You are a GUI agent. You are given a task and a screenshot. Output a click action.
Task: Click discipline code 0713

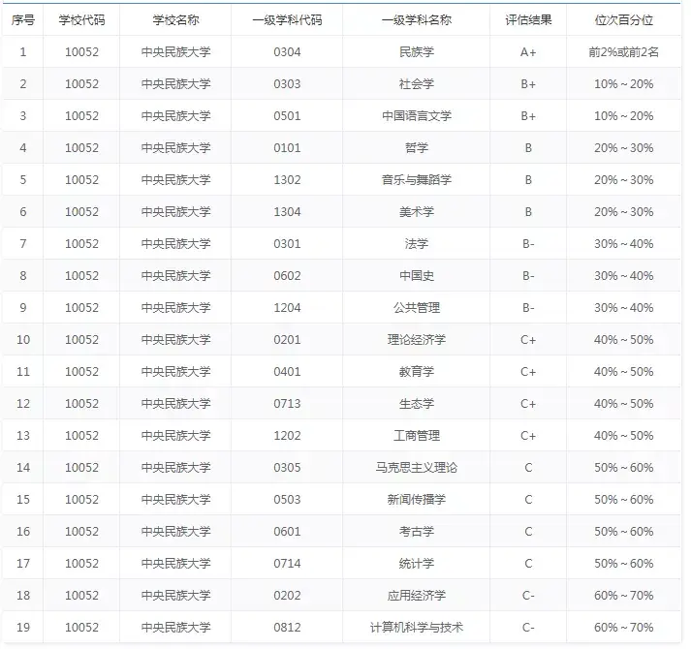click(287, 404)
